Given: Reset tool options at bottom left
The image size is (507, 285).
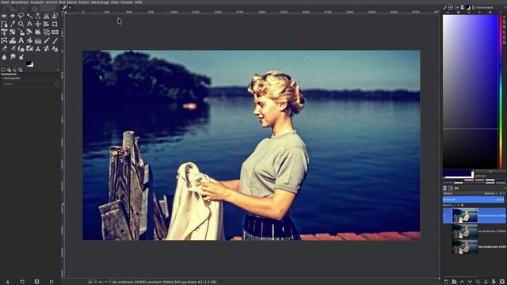Looking at the screenshot, I should (x=51, y=282).
